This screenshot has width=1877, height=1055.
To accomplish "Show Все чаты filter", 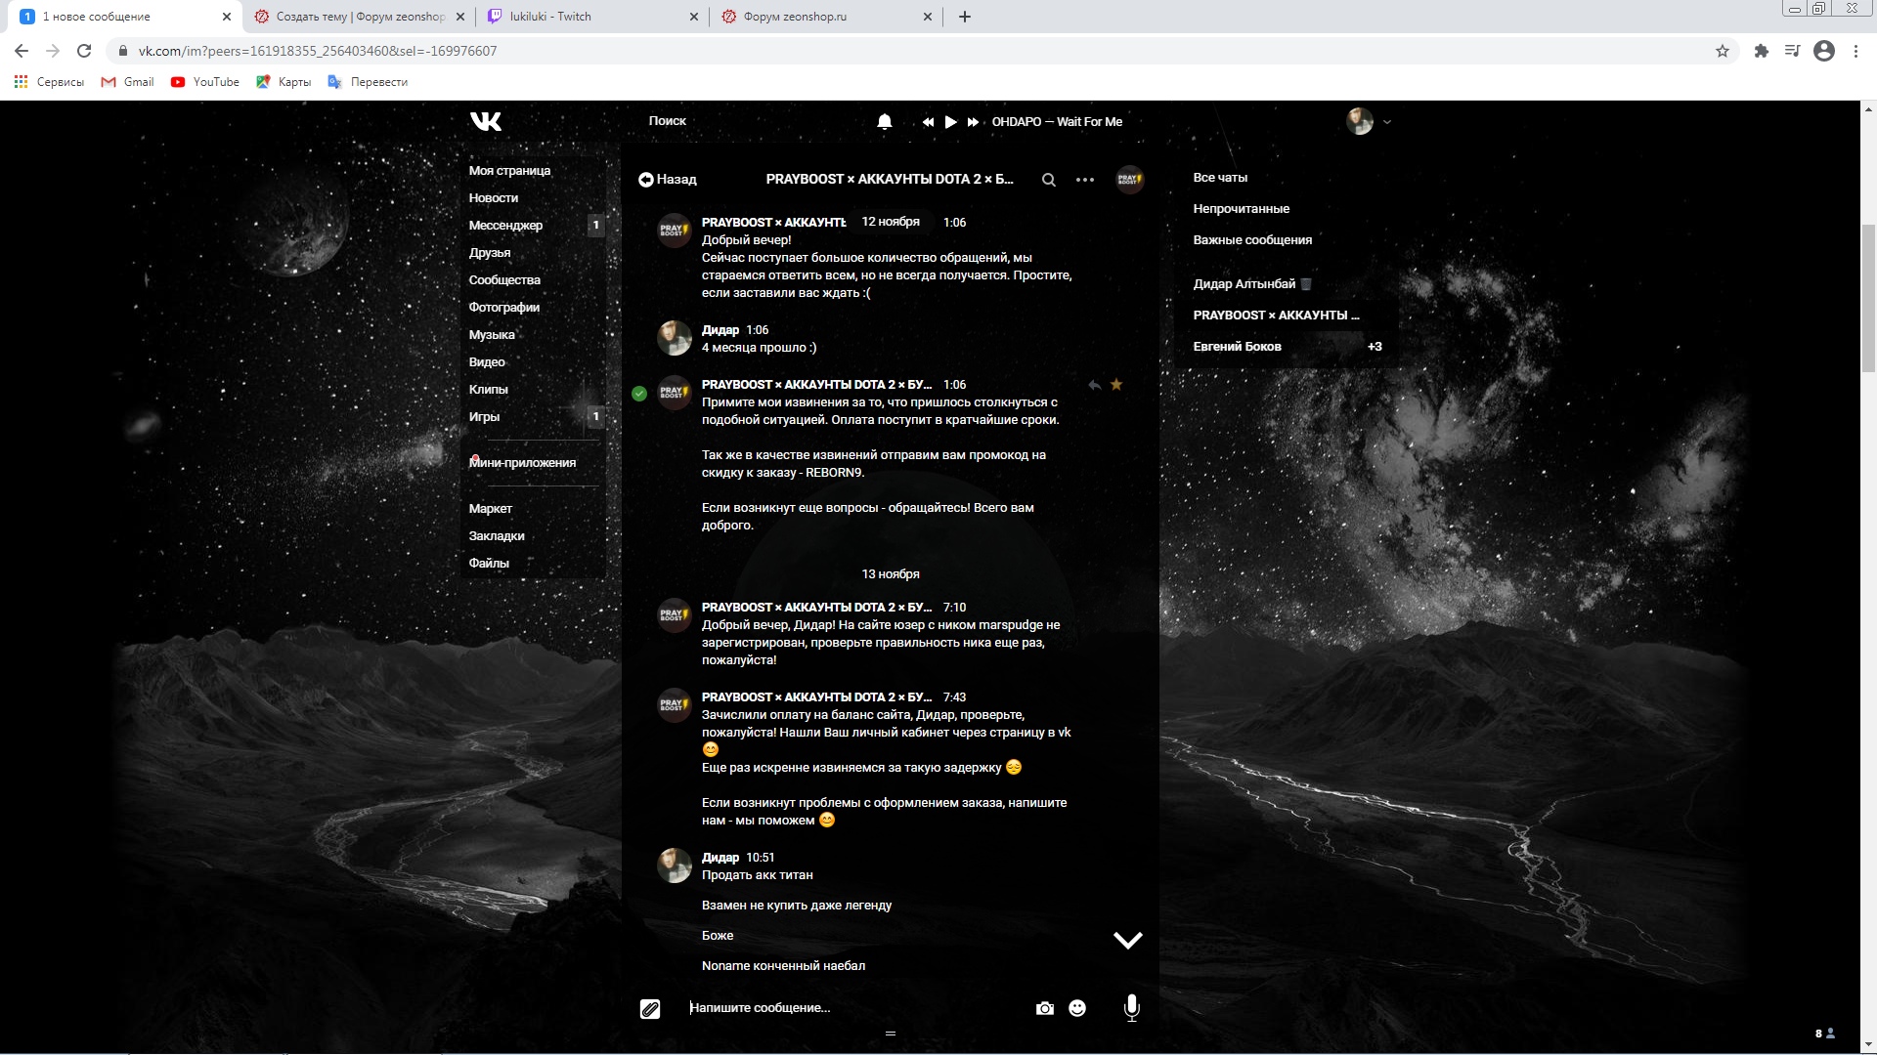I will point(1220,178).
